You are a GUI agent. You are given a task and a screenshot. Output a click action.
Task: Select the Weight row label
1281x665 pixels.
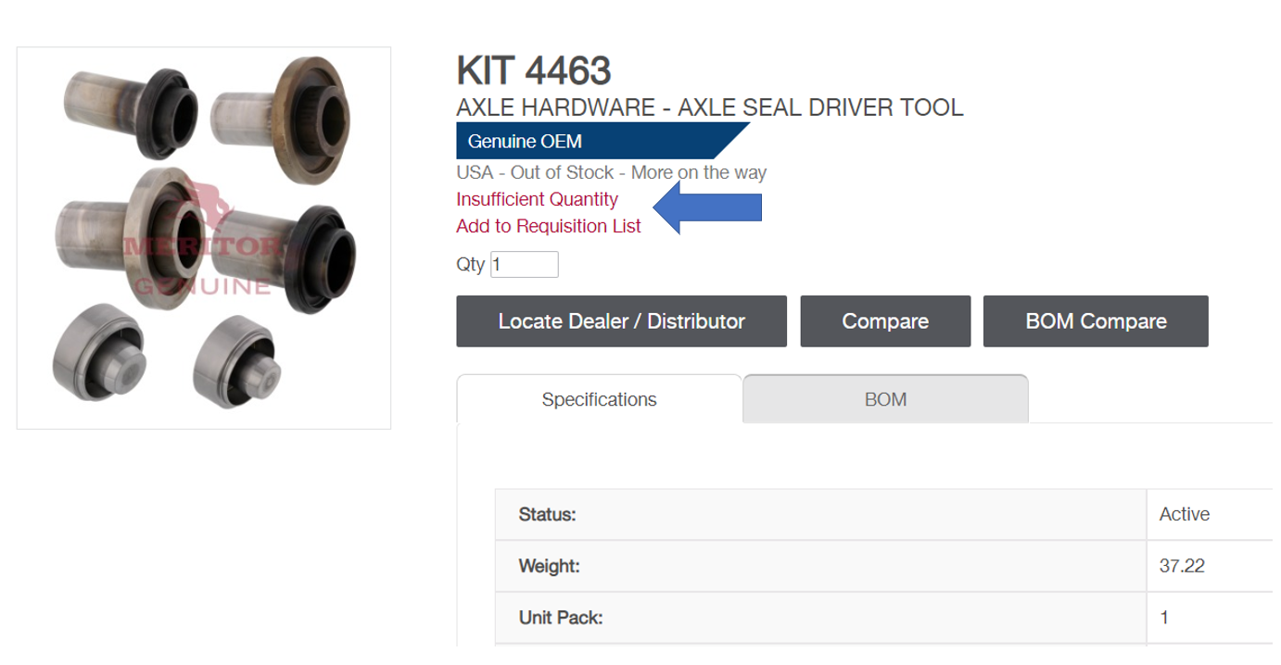[x=549, y=566]
